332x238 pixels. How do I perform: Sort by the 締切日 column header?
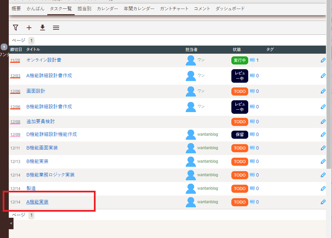click(x=16, y=50)
